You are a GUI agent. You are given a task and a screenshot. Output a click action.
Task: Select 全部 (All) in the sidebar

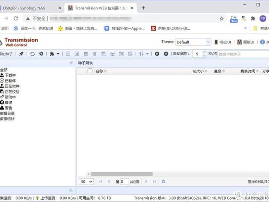[4, 70]
